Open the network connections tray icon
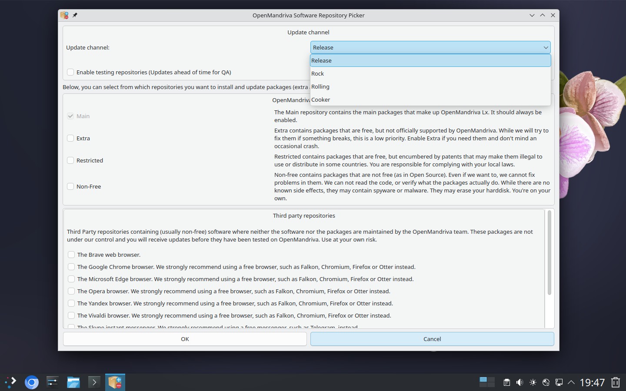 (x=559, y=382)
